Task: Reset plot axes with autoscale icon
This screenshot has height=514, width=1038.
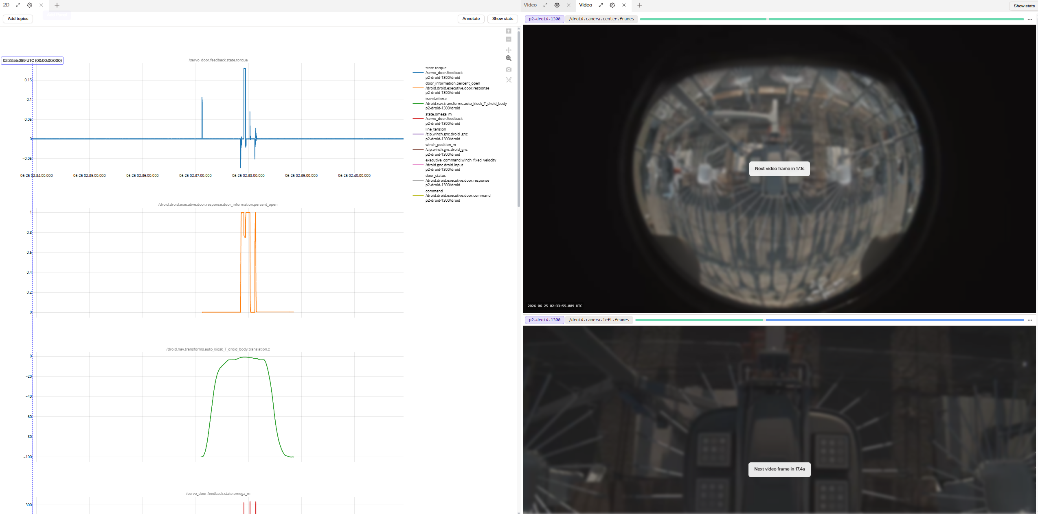Action: (509, 80)
